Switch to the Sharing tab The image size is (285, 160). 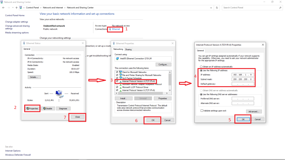128,49
